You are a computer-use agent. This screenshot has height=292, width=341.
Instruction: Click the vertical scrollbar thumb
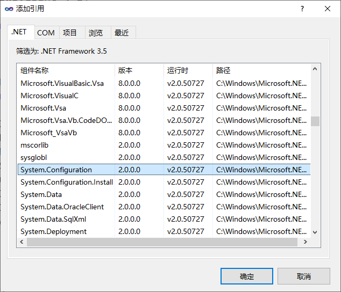point(315,121)
